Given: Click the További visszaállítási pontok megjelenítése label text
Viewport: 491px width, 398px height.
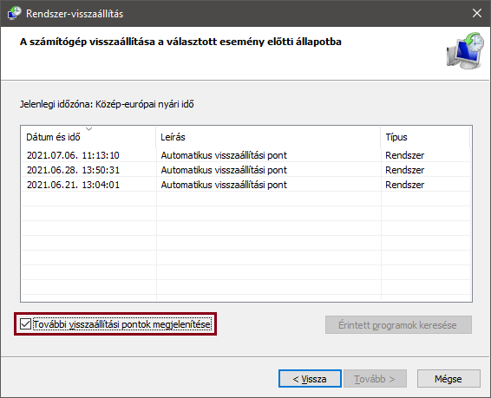Looking at the screenshot, I should coord(122,324).
